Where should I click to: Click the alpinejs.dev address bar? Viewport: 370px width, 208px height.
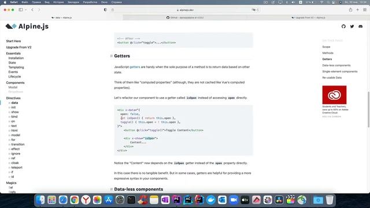[185, 10]
